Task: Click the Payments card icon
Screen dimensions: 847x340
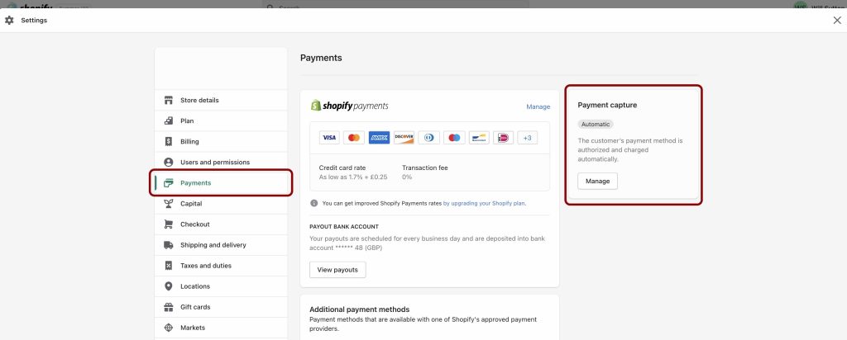Action: pos(169,182)
